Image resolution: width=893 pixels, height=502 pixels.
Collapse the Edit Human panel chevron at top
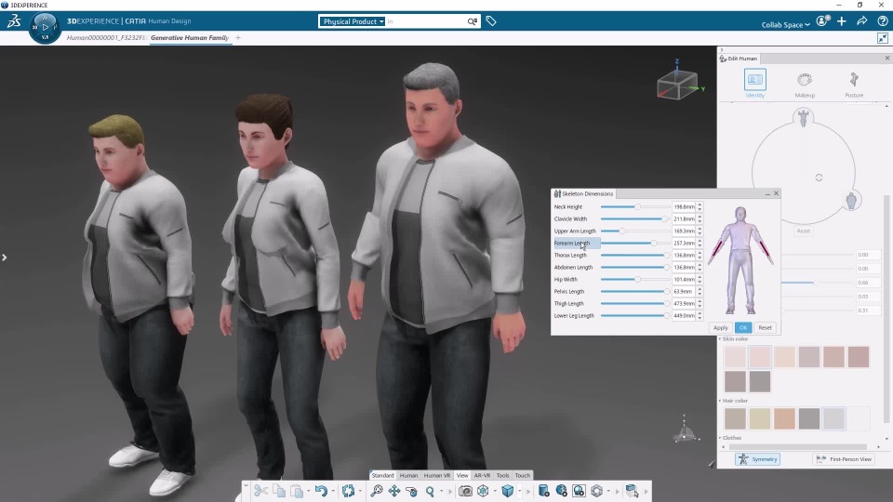coord(721,50)
